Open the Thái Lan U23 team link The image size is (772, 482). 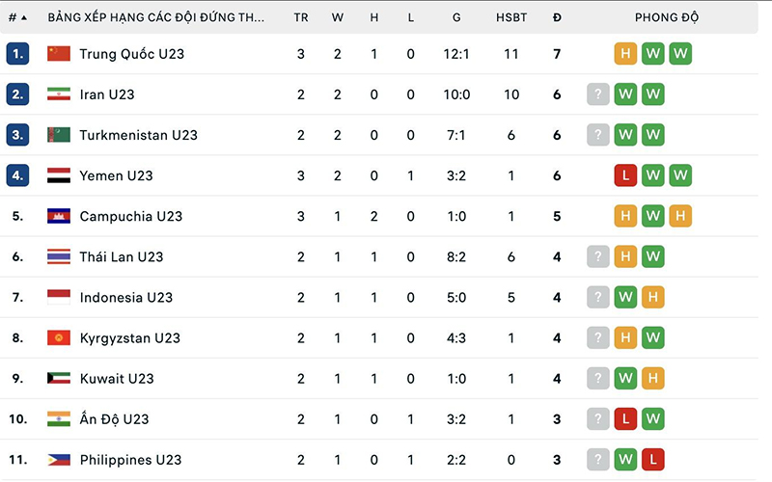point(122,256)
